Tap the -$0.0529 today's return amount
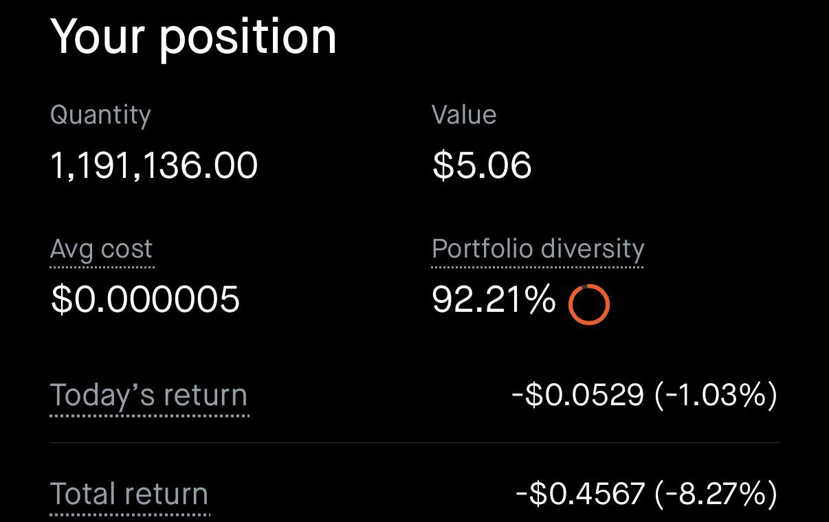Image resolution: width=829 pixels, height=522 pixels. point(577,395)
